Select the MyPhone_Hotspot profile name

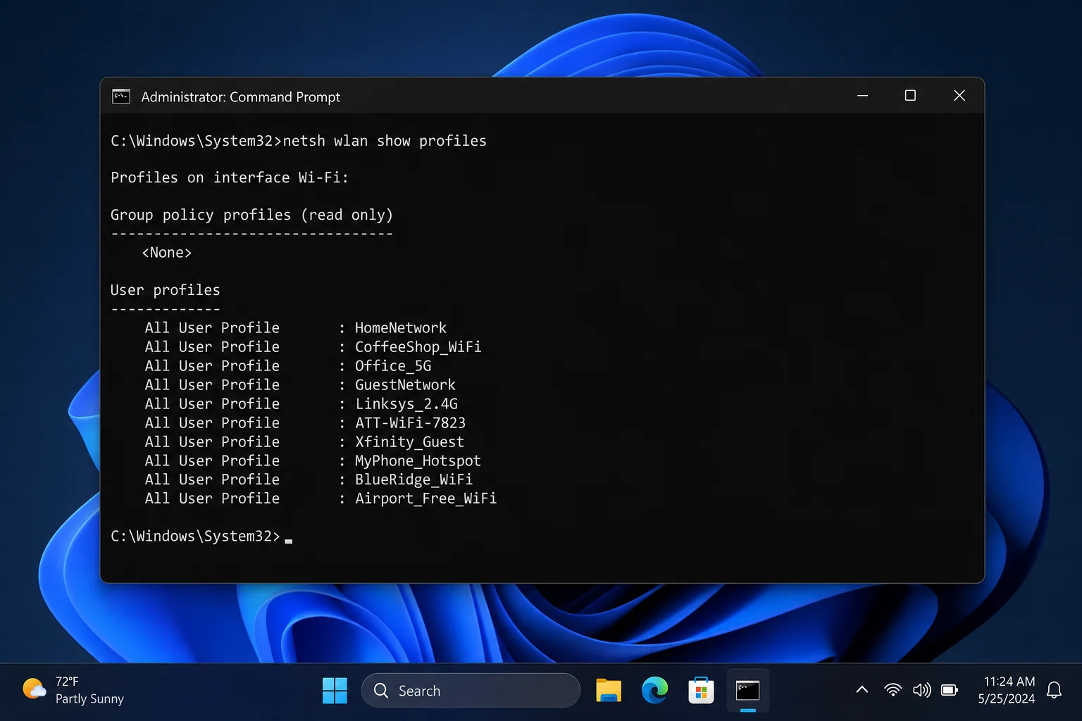coord(418,461)
